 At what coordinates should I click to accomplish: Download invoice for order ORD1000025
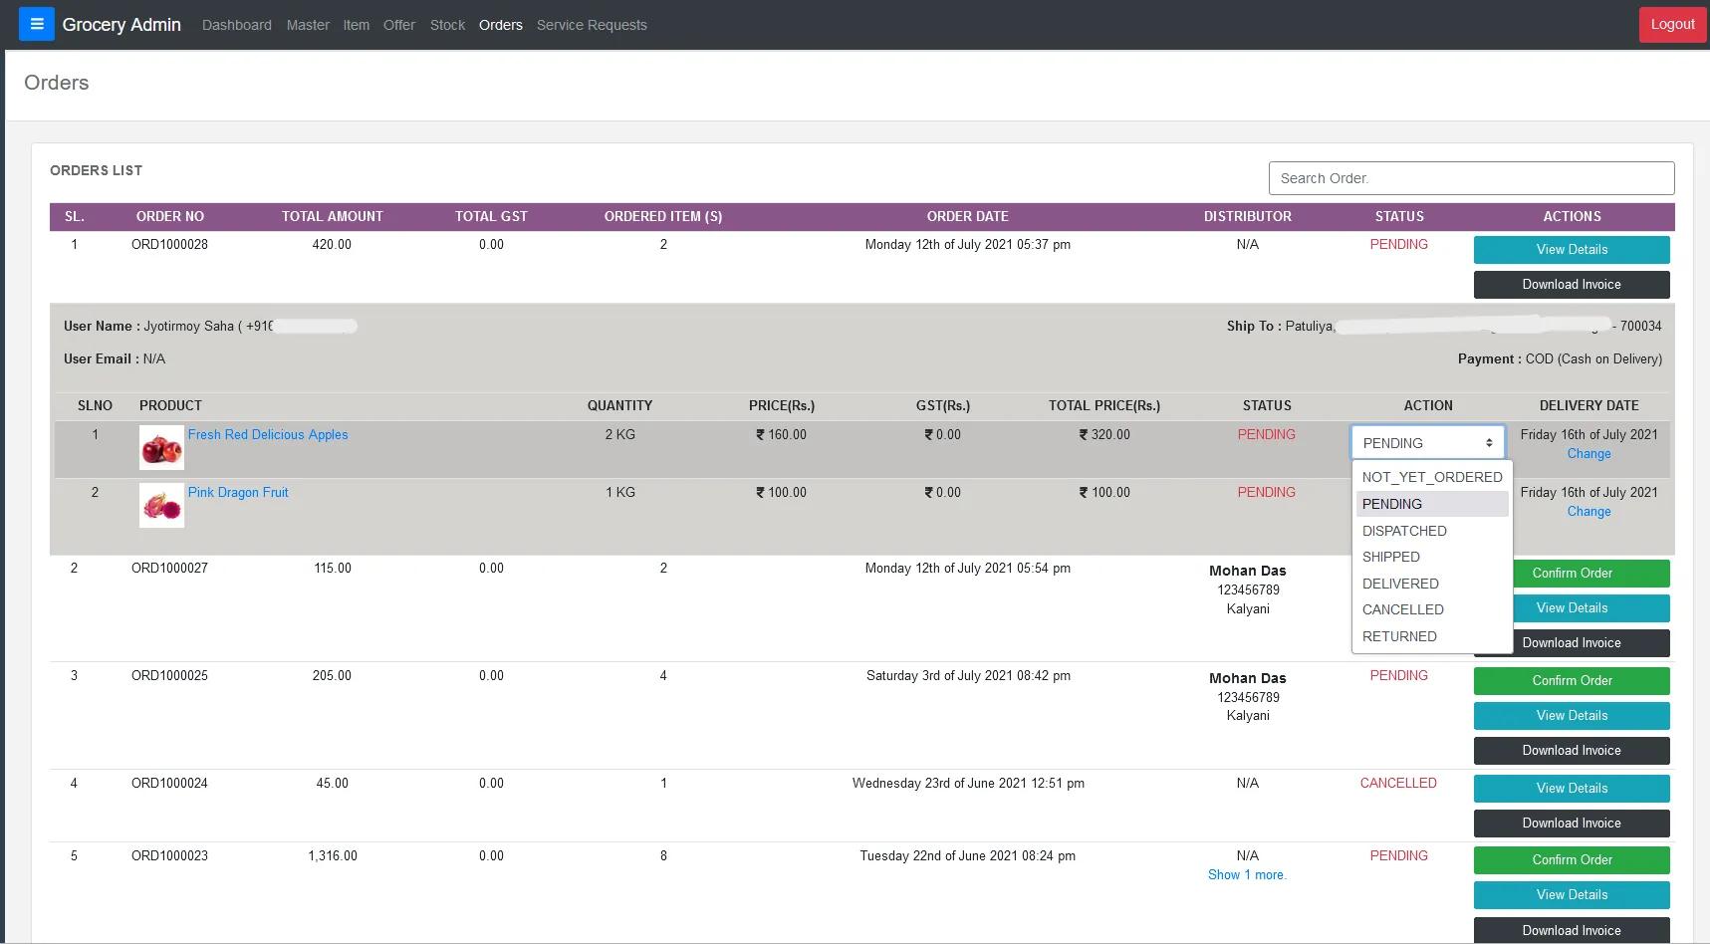[1572, 750]
